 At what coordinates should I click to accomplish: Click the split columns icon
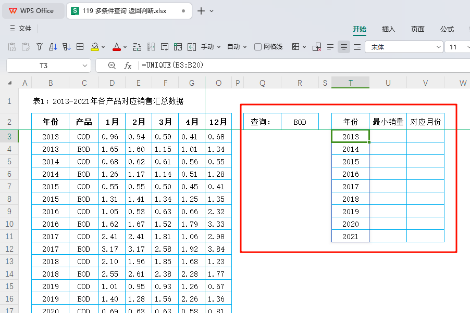pos(151,47)
